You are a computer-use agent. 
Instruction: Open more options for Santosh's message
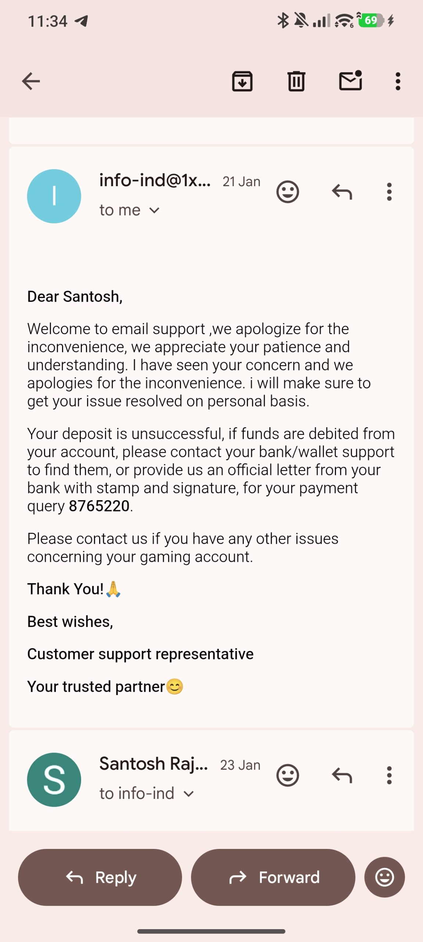coord(389,775)
